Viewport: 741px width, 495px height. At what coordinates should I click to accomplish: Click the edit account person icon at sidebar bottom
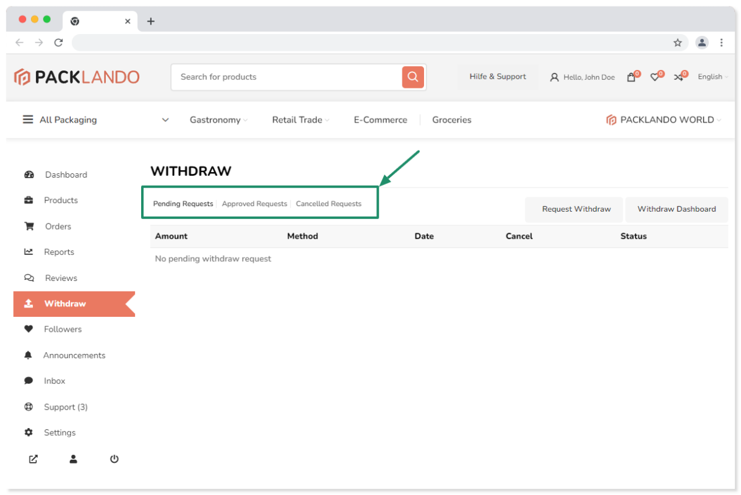pyautogui.click(x=73, y=459)
